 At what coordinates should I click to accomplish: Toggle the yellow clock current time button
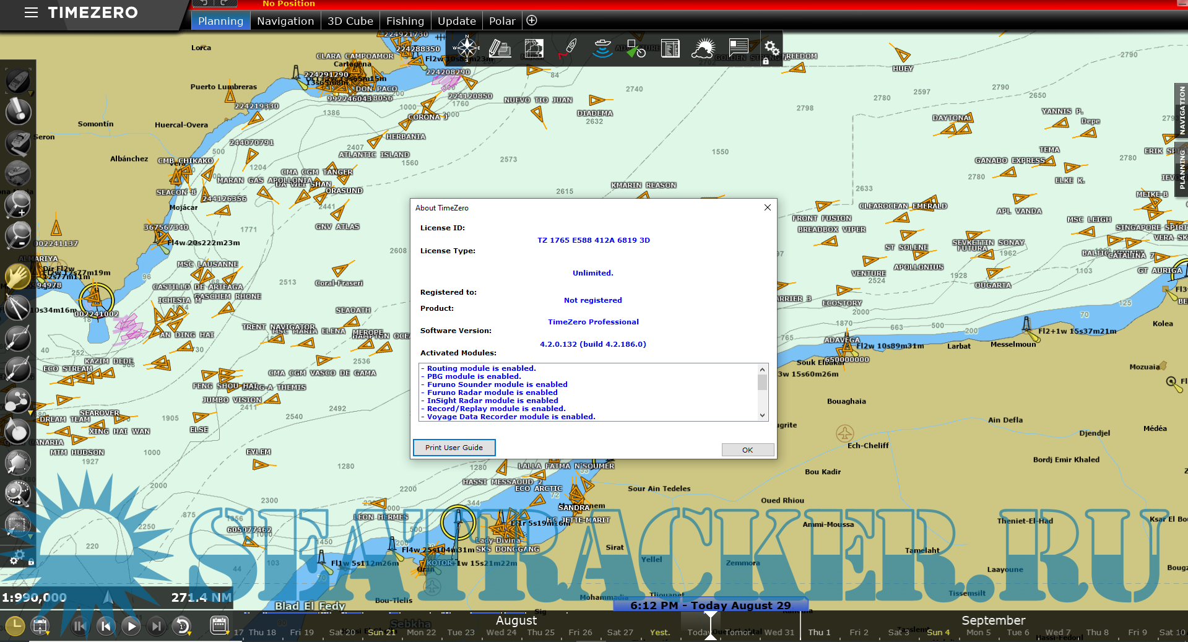[15, 626]
